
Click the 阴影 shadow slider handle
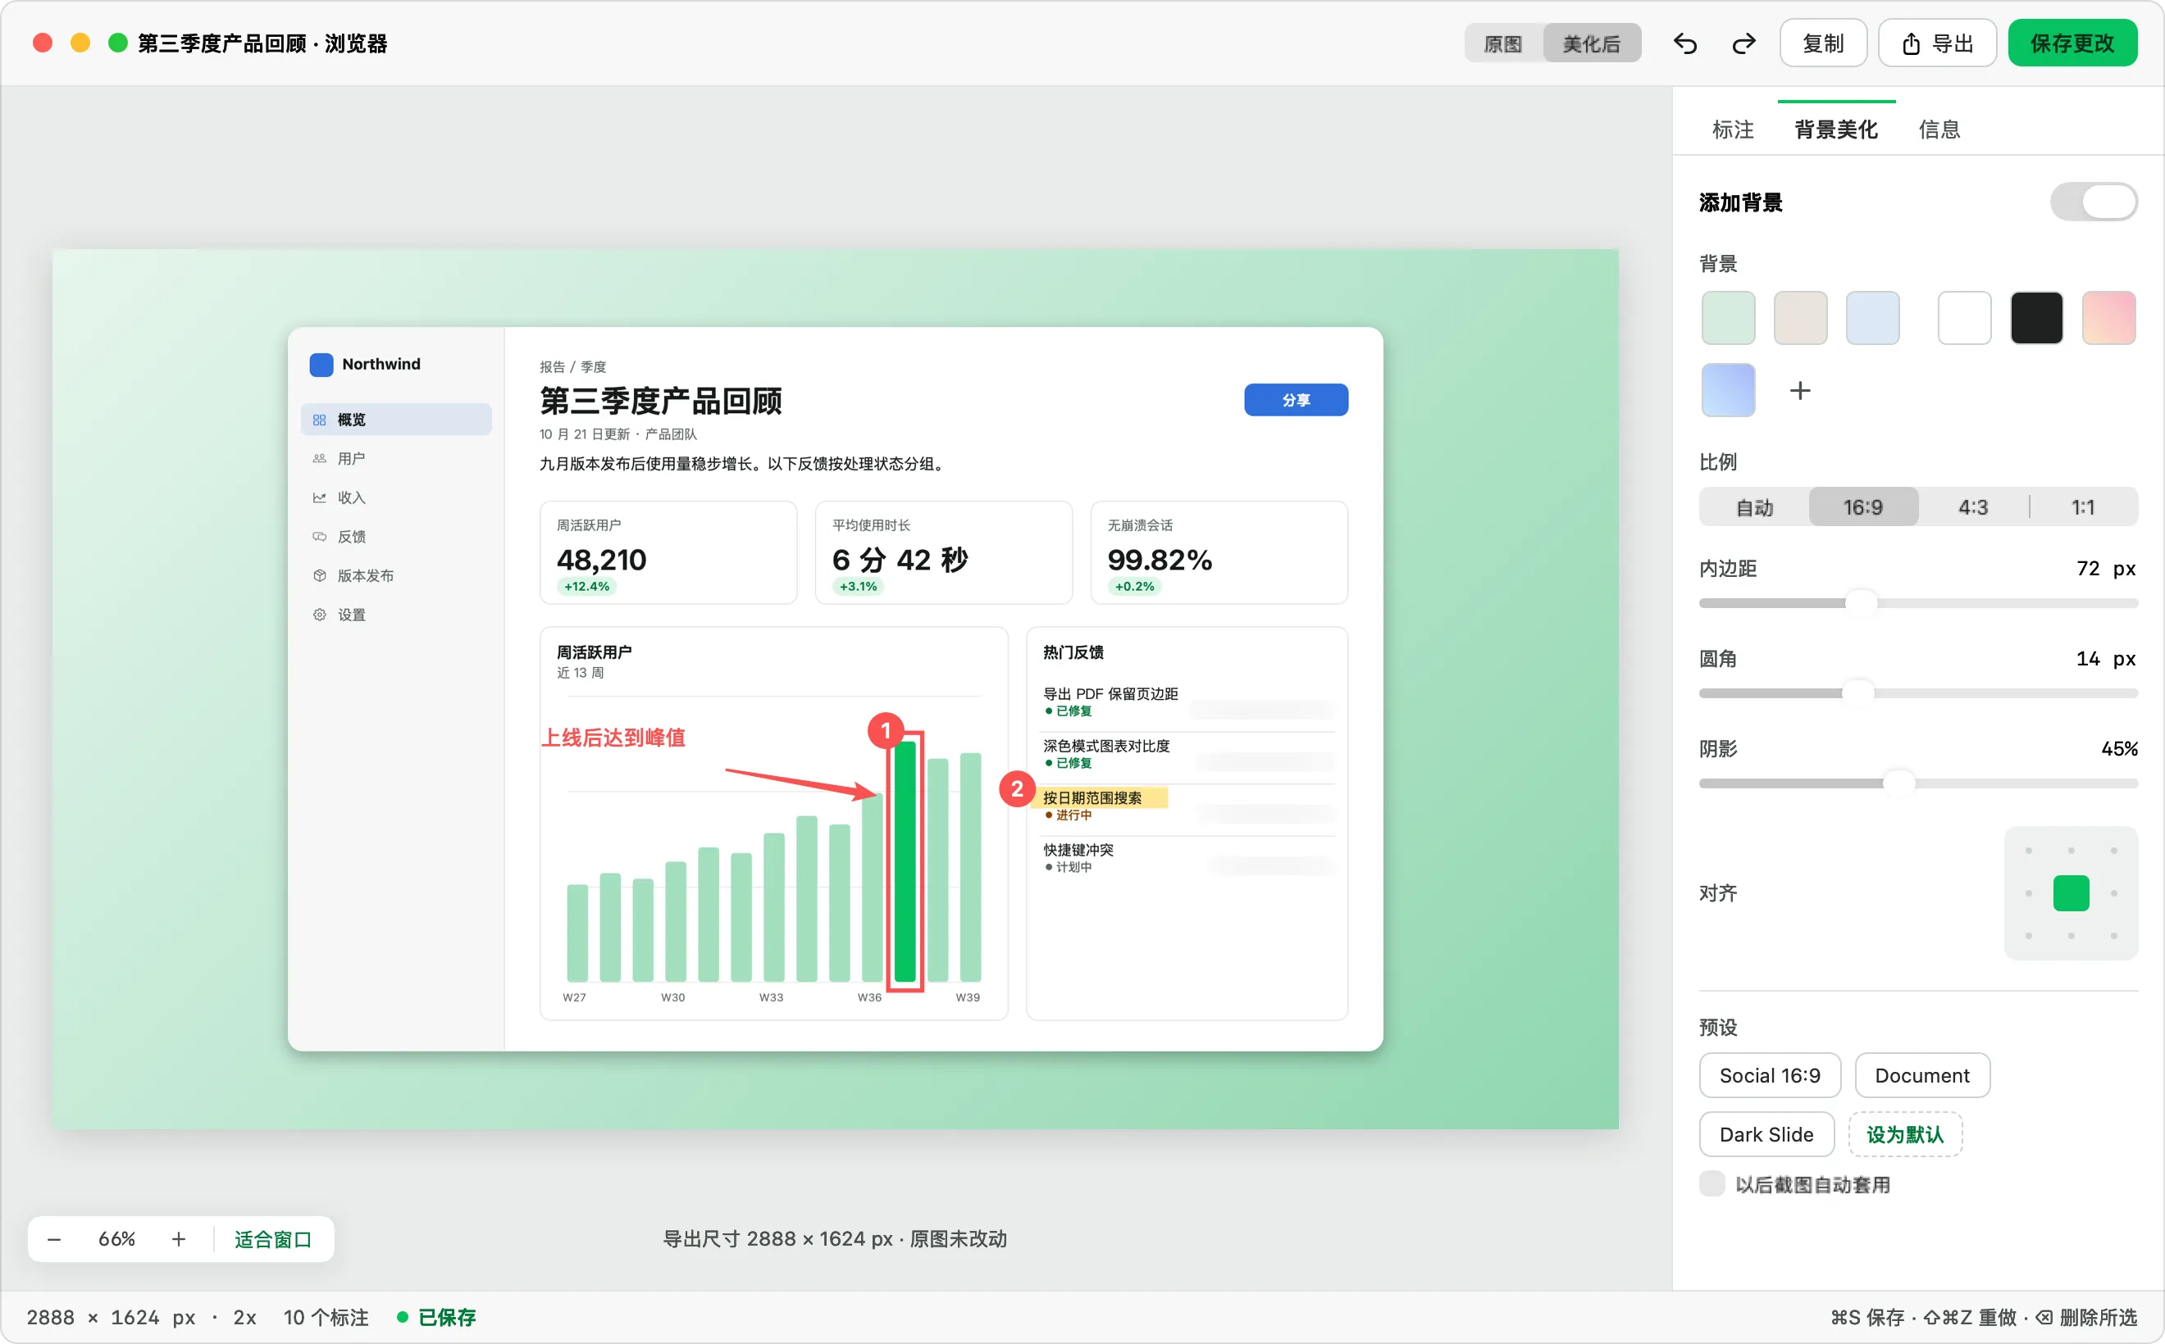tap(1898, 784)
